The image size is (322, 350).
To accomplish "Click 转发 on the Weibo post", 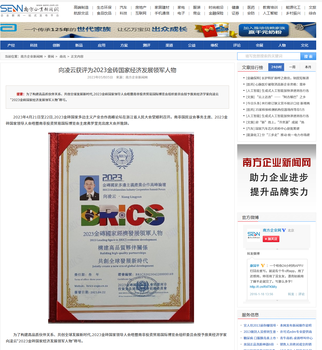I will tap(291, 294).
